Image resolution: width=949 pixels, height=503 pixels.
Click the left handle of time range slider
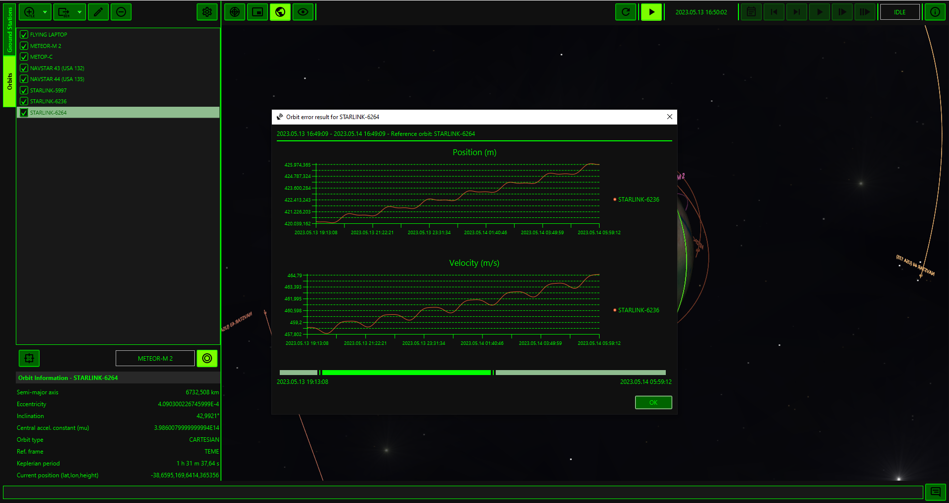(320, 373)
